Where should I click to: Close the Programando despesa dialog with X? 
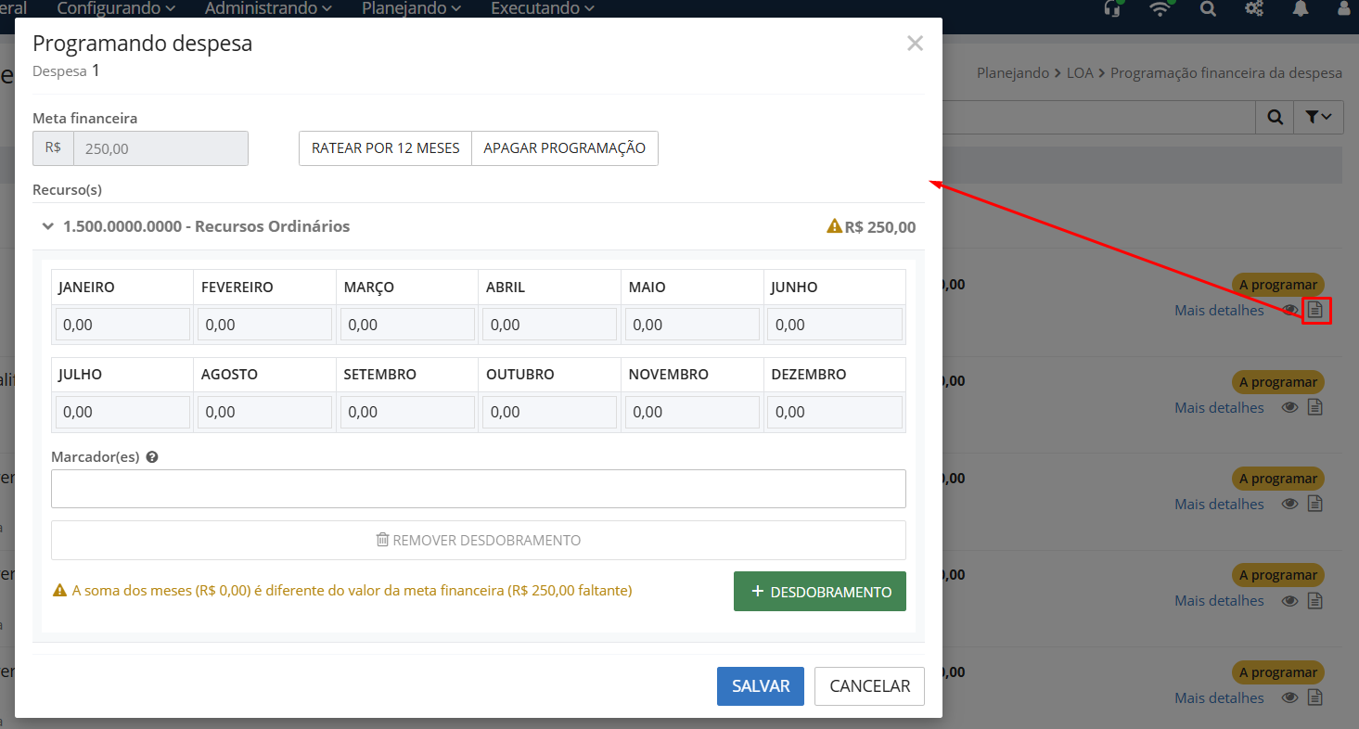915,43
